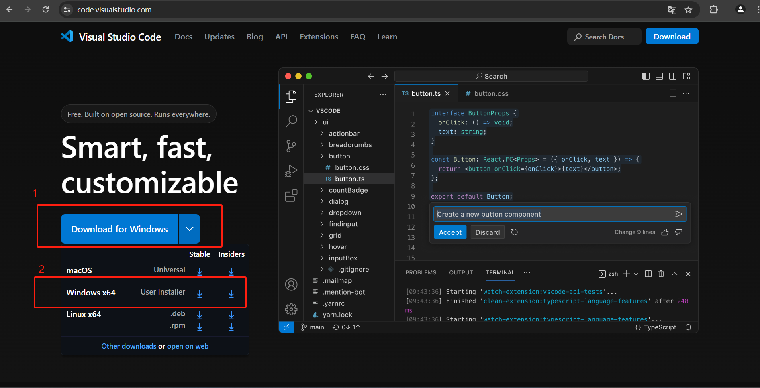Click the remote indicator in status bar
This screenshot has width=760, height=388.
(287, 327)
